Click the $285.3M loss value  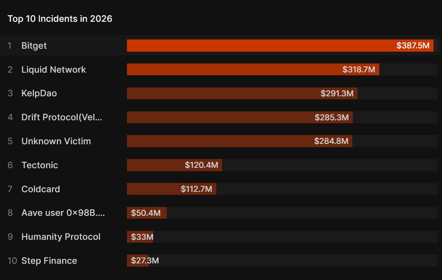point(332,117)
